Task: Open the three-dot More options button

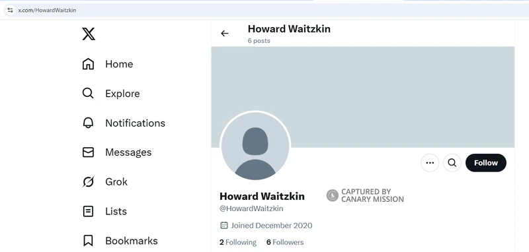Action: click(430, 163)
